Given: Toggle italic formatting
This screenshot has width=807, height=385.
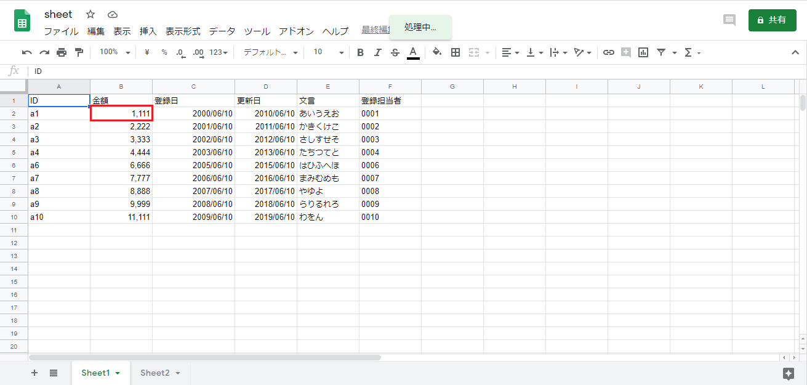Looking at the screenshot, I should (x=377, y=52).
